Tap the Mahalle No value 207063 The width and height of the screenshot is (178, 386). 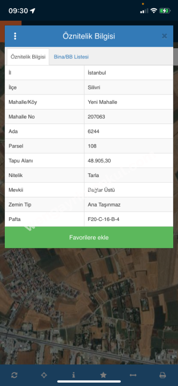coord(96,117)
